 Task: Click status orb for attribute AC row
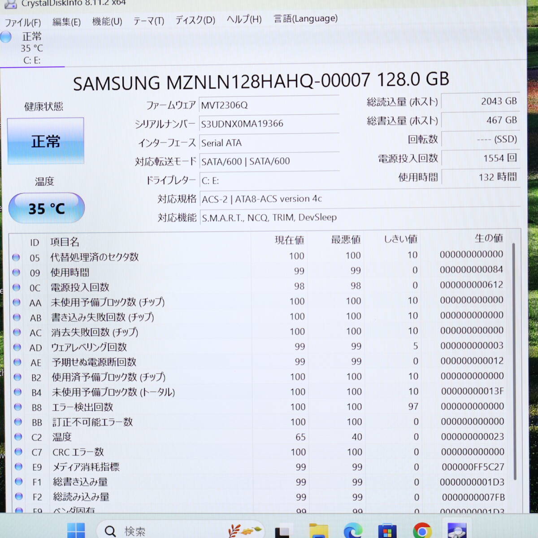17,332
